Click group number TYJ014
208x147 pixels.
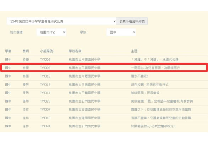[45, 93]
